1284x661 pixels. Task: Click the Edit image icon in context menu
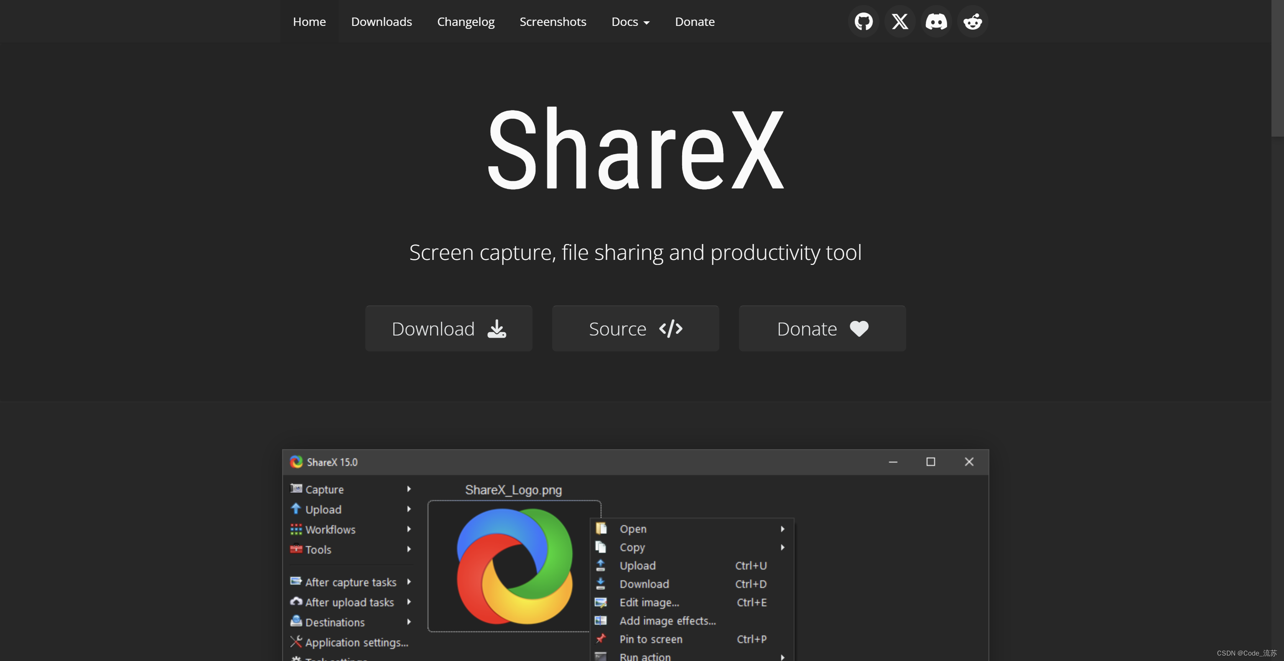coord(601,602)
